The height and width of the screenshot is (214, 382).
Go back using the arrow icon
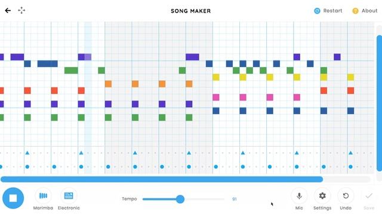coord(8,11)
